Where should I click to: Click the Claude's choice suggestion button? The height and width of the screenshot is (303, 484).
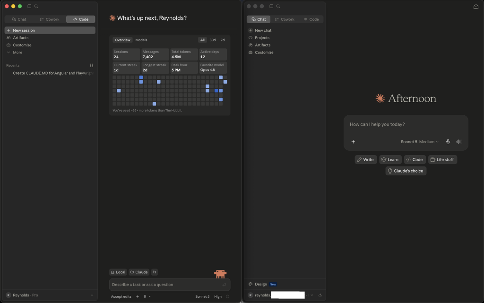point(406,171)
